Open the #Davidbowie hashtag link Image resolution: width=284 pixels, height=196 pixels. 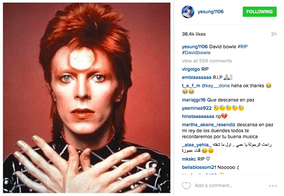click(x=196, y=53)
